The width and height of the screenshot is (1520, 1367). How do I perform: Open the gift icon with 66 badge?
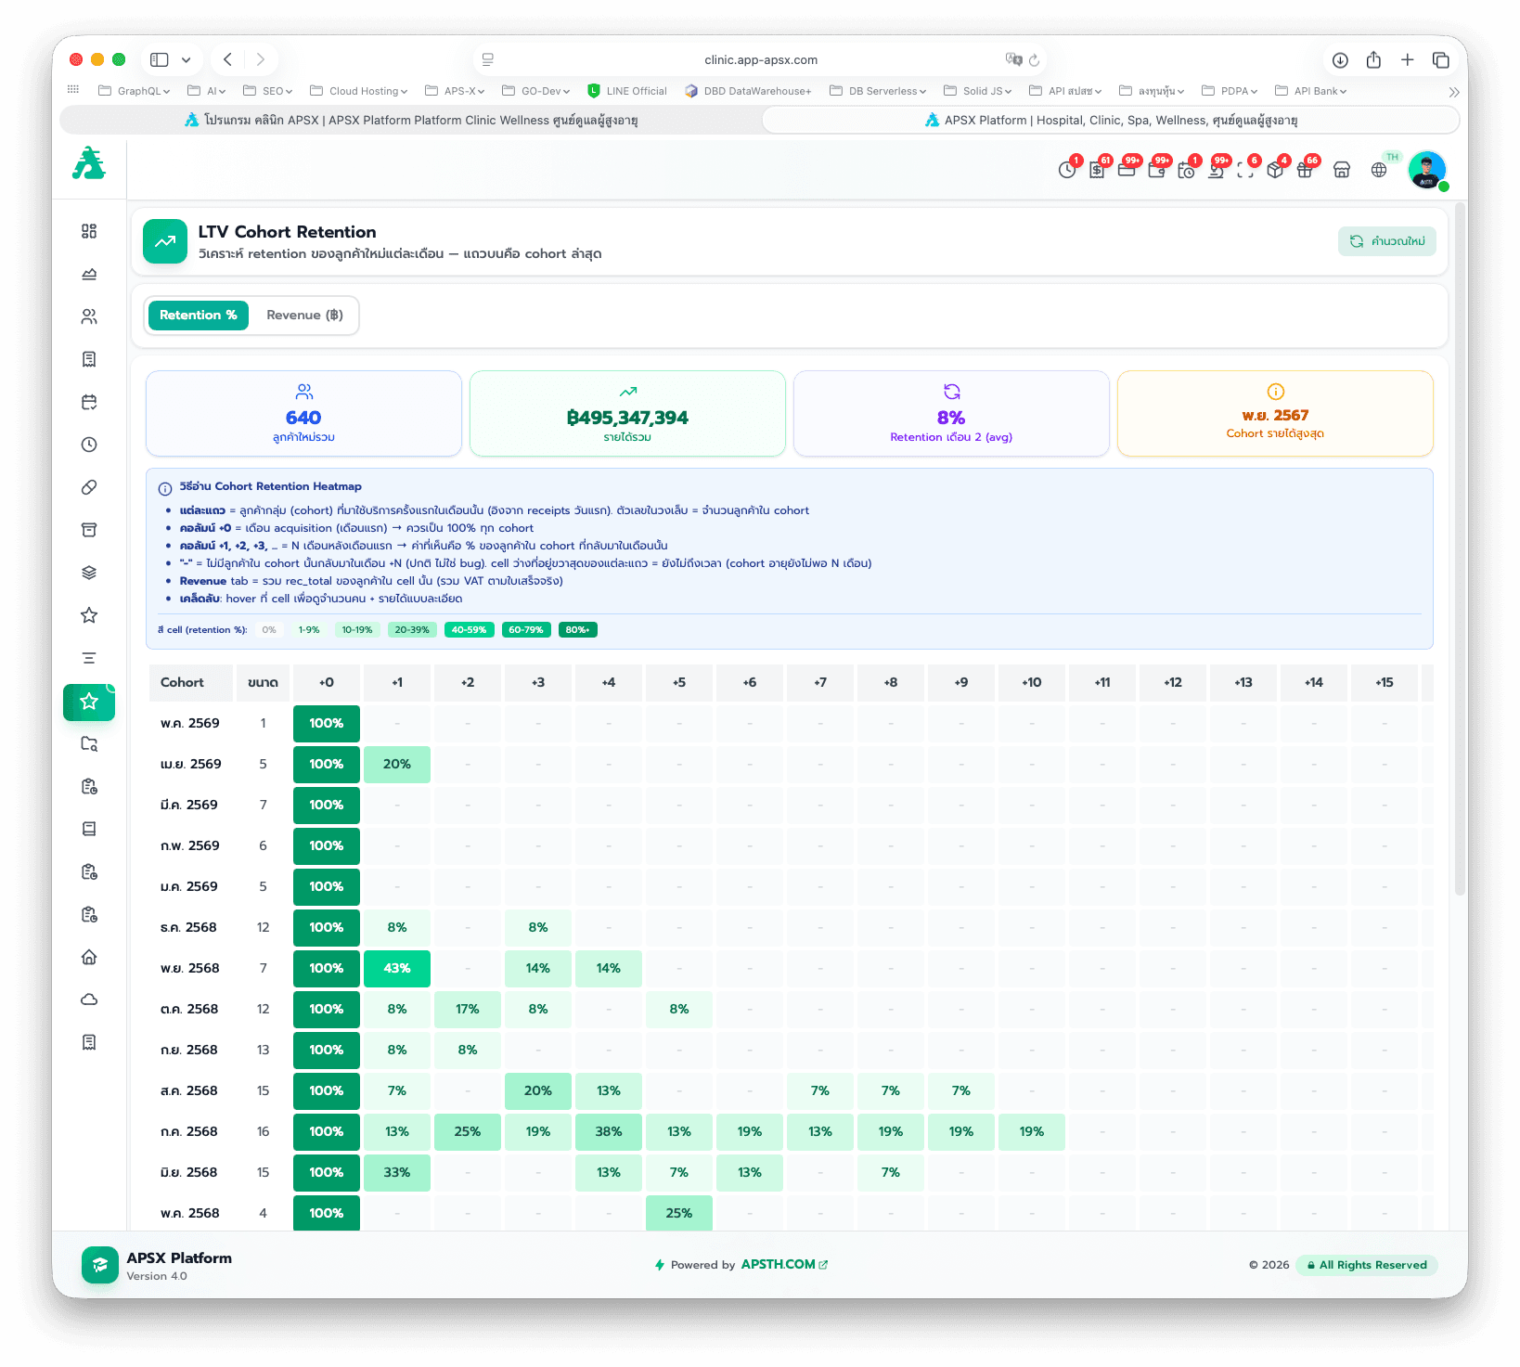coord(1306,169)
